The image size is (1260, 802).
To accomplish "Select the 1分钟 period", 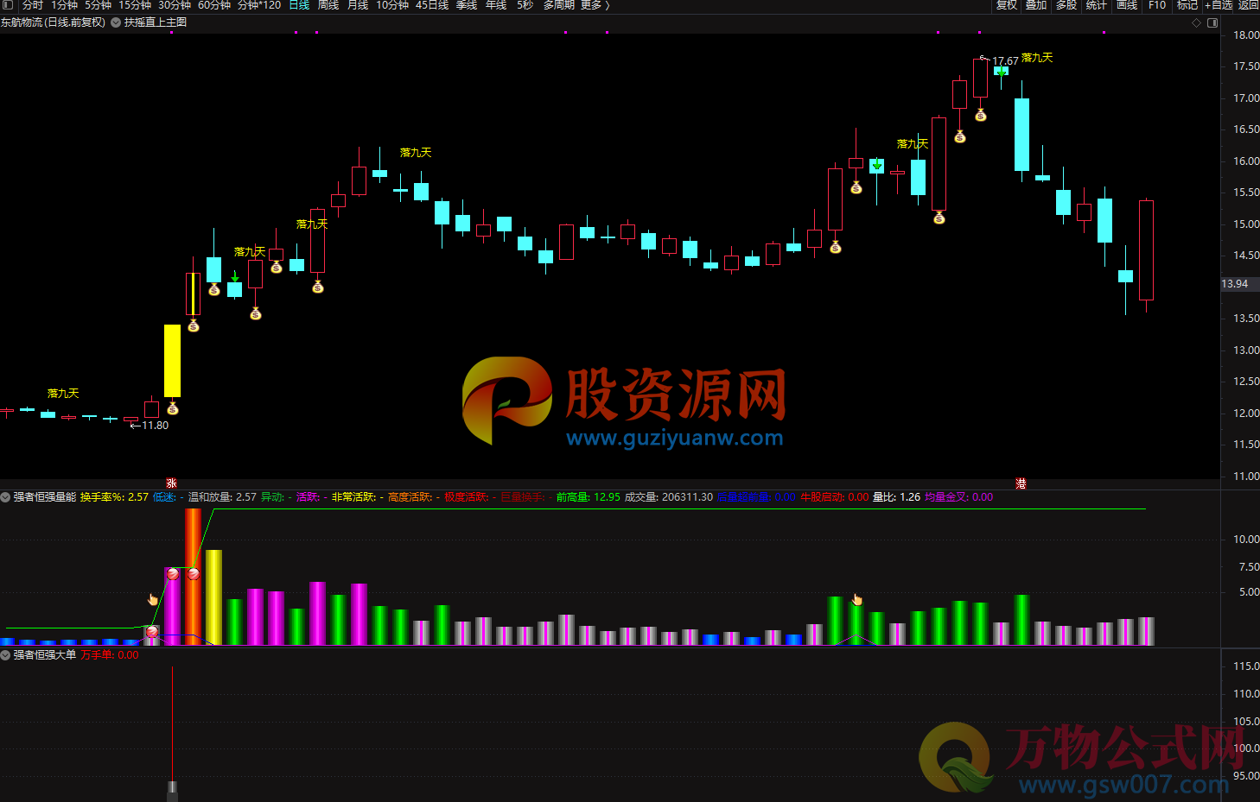I will (x=64, y=4).
